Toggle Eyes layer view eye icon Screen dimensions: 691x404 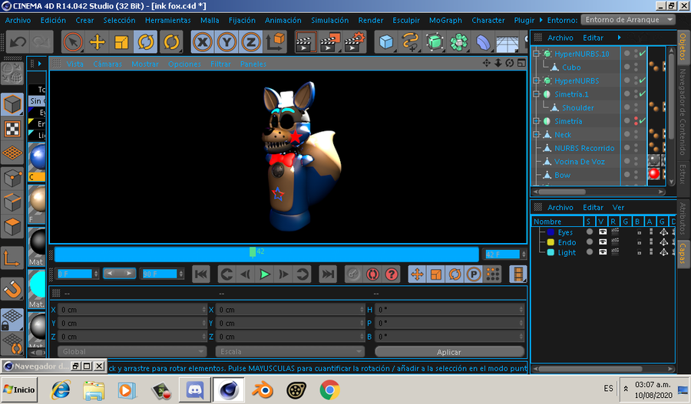[x=602, y=232]
